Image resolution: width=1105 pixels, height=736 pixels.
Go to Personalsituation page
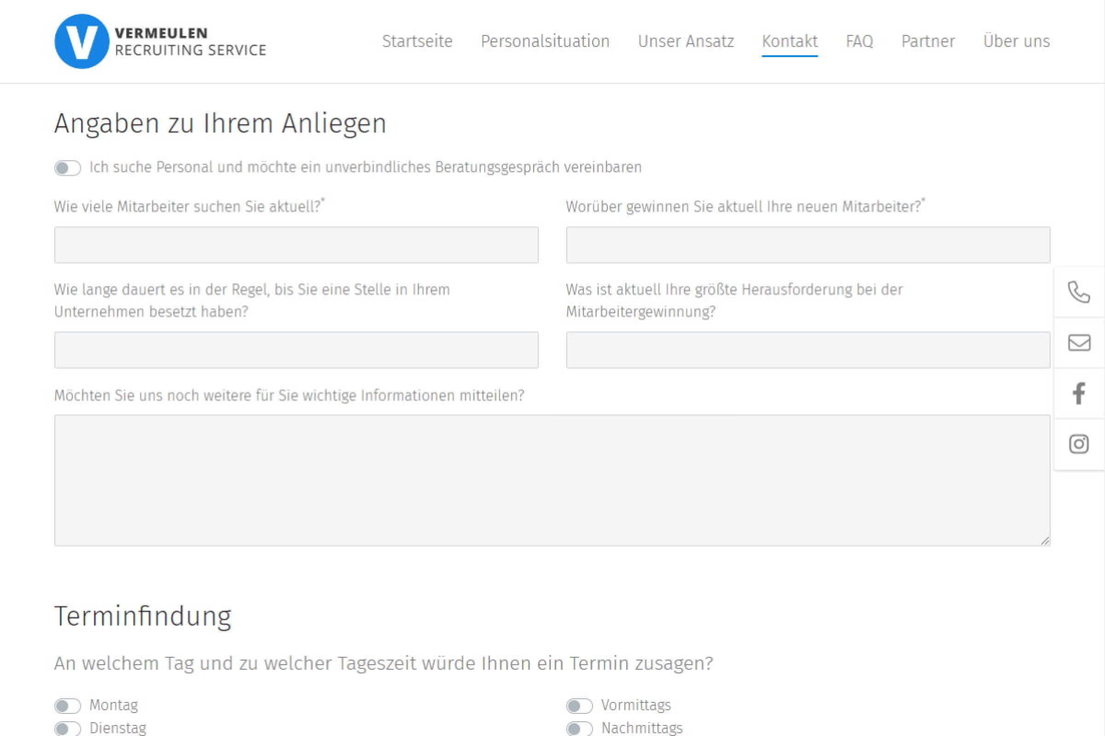[545, 41]
